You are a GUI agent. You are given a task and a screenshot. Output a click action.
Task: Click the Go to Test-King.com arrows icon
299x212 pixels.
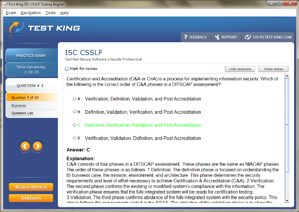click(x=247, y=37)
